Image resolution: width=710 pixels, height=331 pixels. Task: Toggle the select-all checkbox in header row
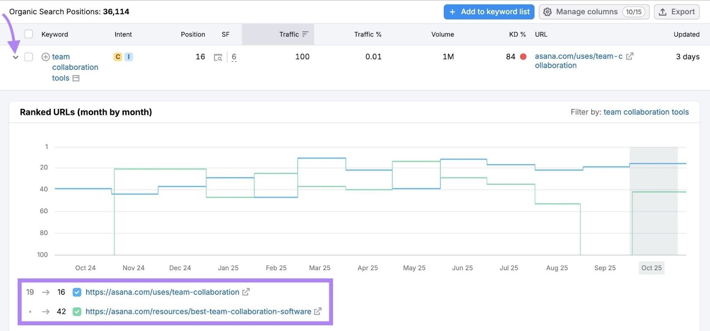pos(29,34)
